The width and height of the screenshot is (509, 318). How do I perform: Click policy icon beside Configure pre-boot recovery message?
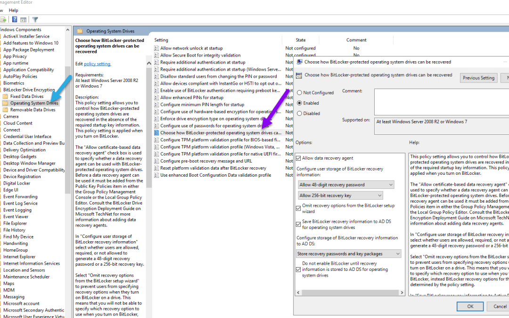coord(156,161)
